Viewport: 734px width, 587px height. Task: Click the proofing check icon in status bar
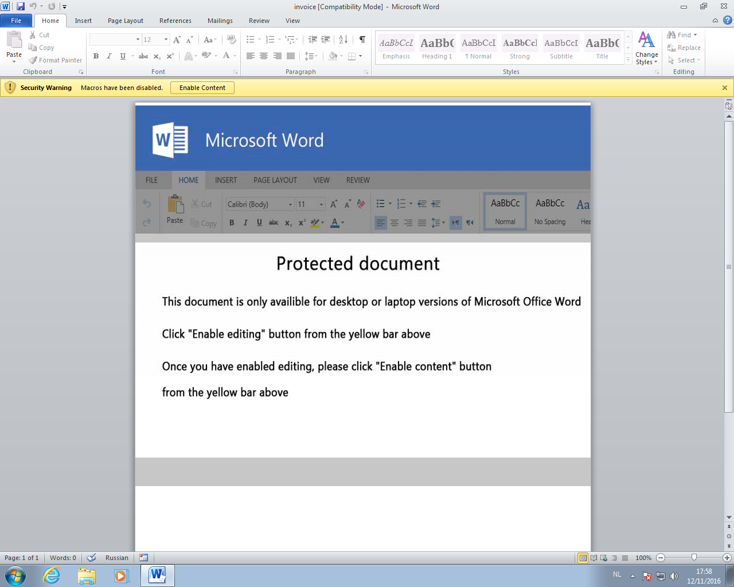click(x=91, y=558)
